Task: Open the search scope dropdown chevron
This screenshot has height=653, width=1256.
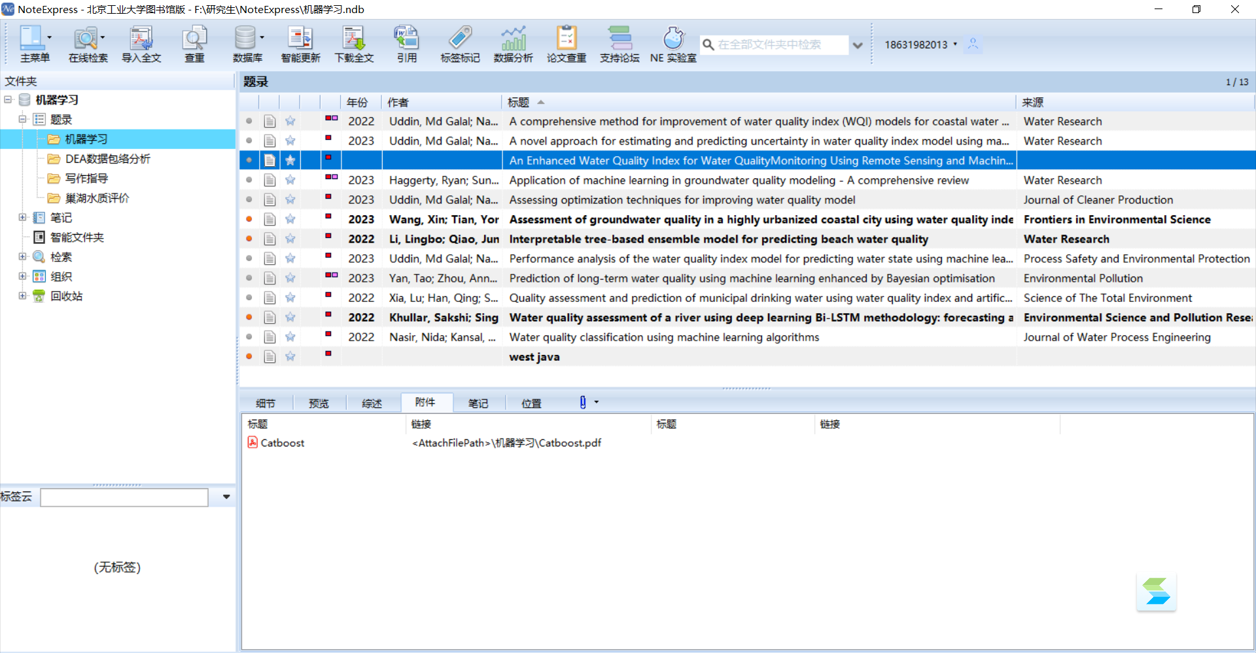Action: (858, 45)
